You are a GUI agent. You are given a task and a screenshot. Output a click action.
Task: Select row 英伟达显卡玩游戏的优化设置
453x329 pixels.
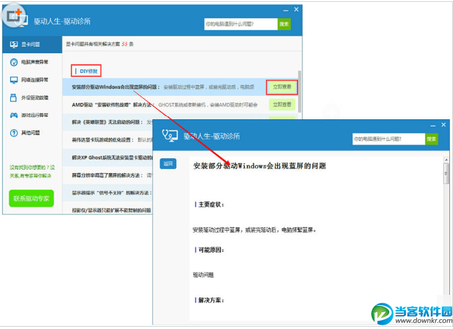pyautogui.click(x=108, y=140)
